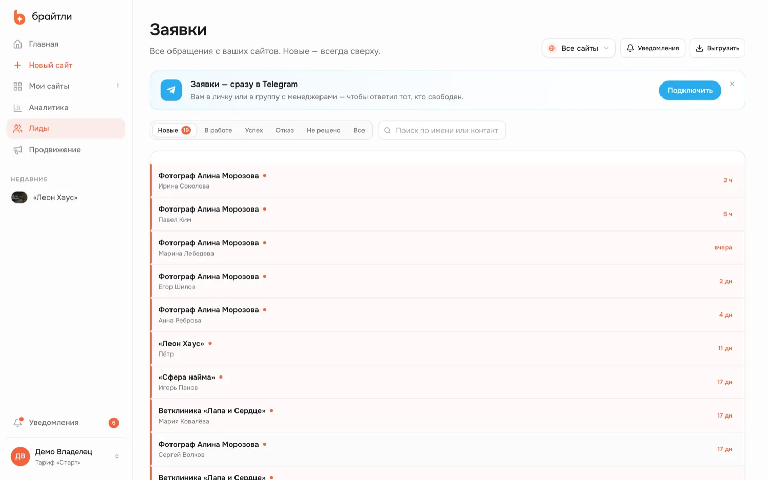
Task: Switch to the Не решено tab
Action: point(324,130)
